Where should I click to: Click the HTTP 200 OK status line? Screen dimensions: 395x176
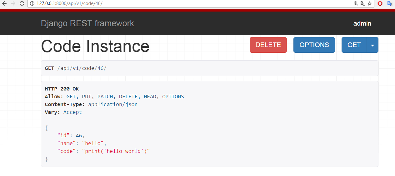coord(62,89)
